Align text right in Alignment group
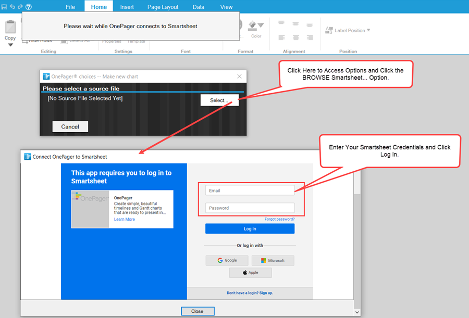 tap(310, 37)
